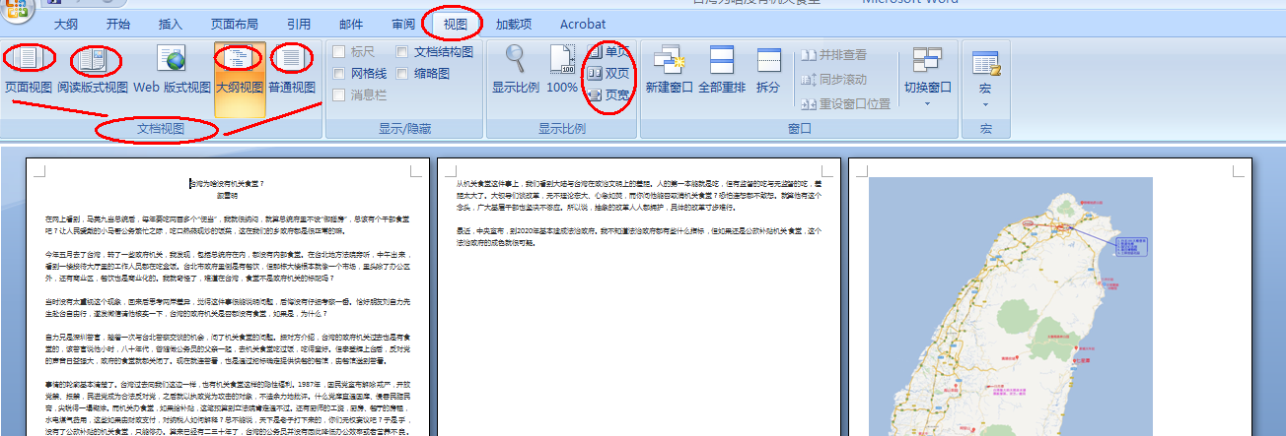Set zoom to 100%
The height and width of the screenshot is (436, 1286).
coord(562,69)
